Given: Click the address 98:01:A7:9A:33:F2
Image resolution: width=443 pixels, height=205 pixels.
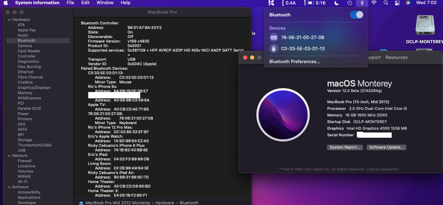Looking at the screenshot, I should pos(145,28).
